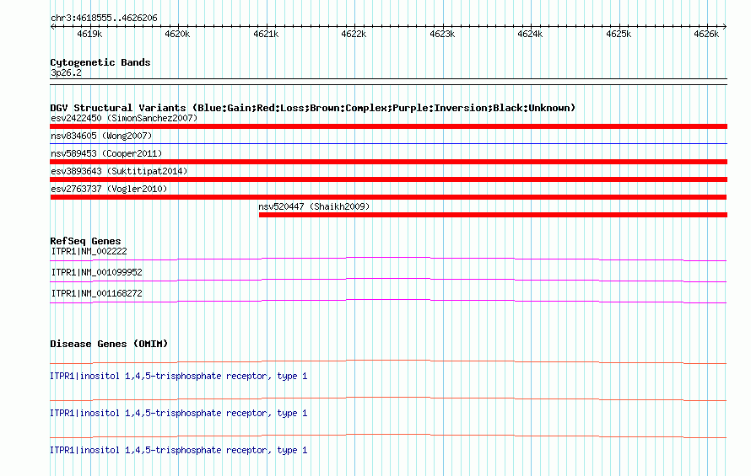The height and width of the screenshot is (476, 751).
Task: Click the red bar under esv2763737
Action: tap(388, 197)
